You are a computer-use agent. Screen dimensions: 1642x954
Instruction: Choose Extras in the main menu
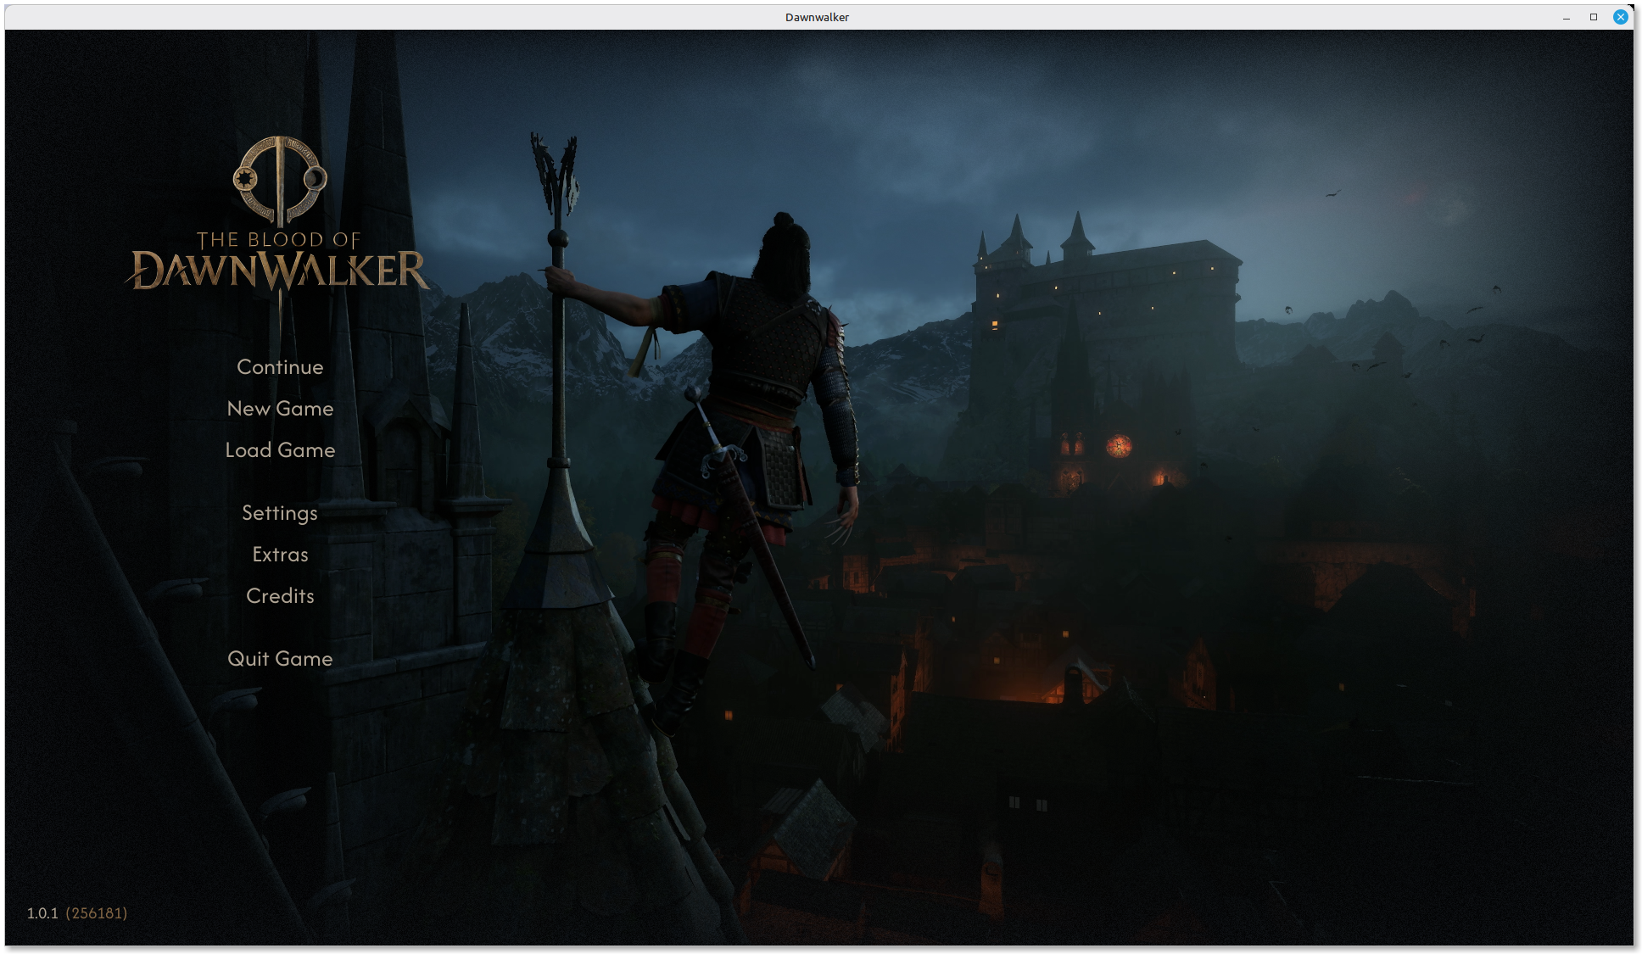pyautogui.click(x=280, y=555)
